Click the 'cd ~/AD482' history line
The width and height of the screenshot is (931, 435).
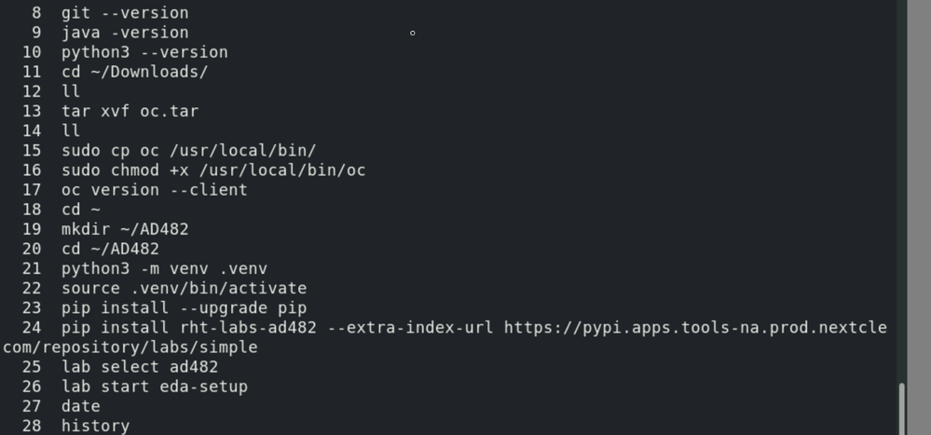pos(110,249)
